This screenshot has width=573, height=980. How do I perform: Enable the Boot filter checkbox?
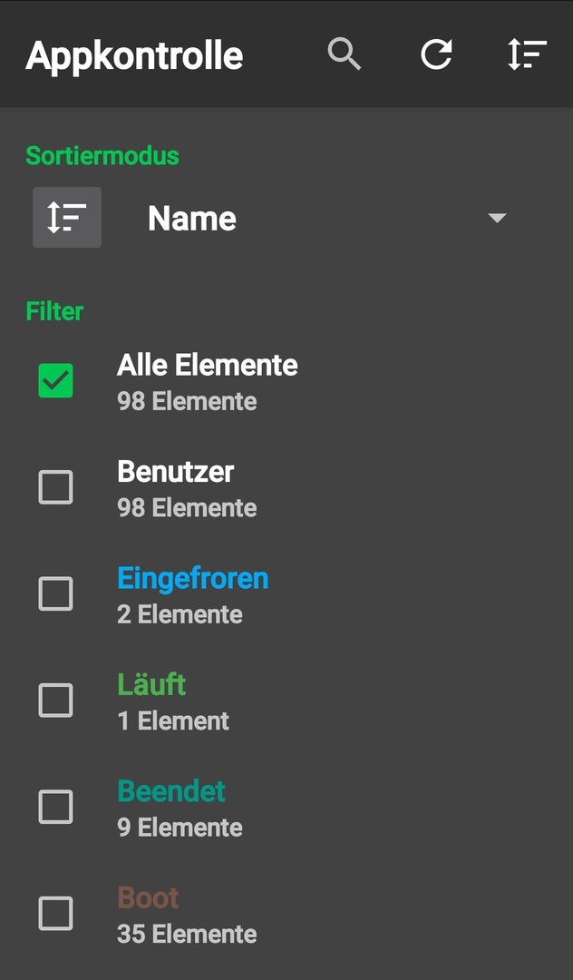click(x=55, y=913)
